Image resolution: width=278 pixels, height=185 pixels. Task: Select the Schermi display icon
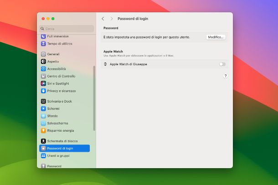tap(43, 108)
